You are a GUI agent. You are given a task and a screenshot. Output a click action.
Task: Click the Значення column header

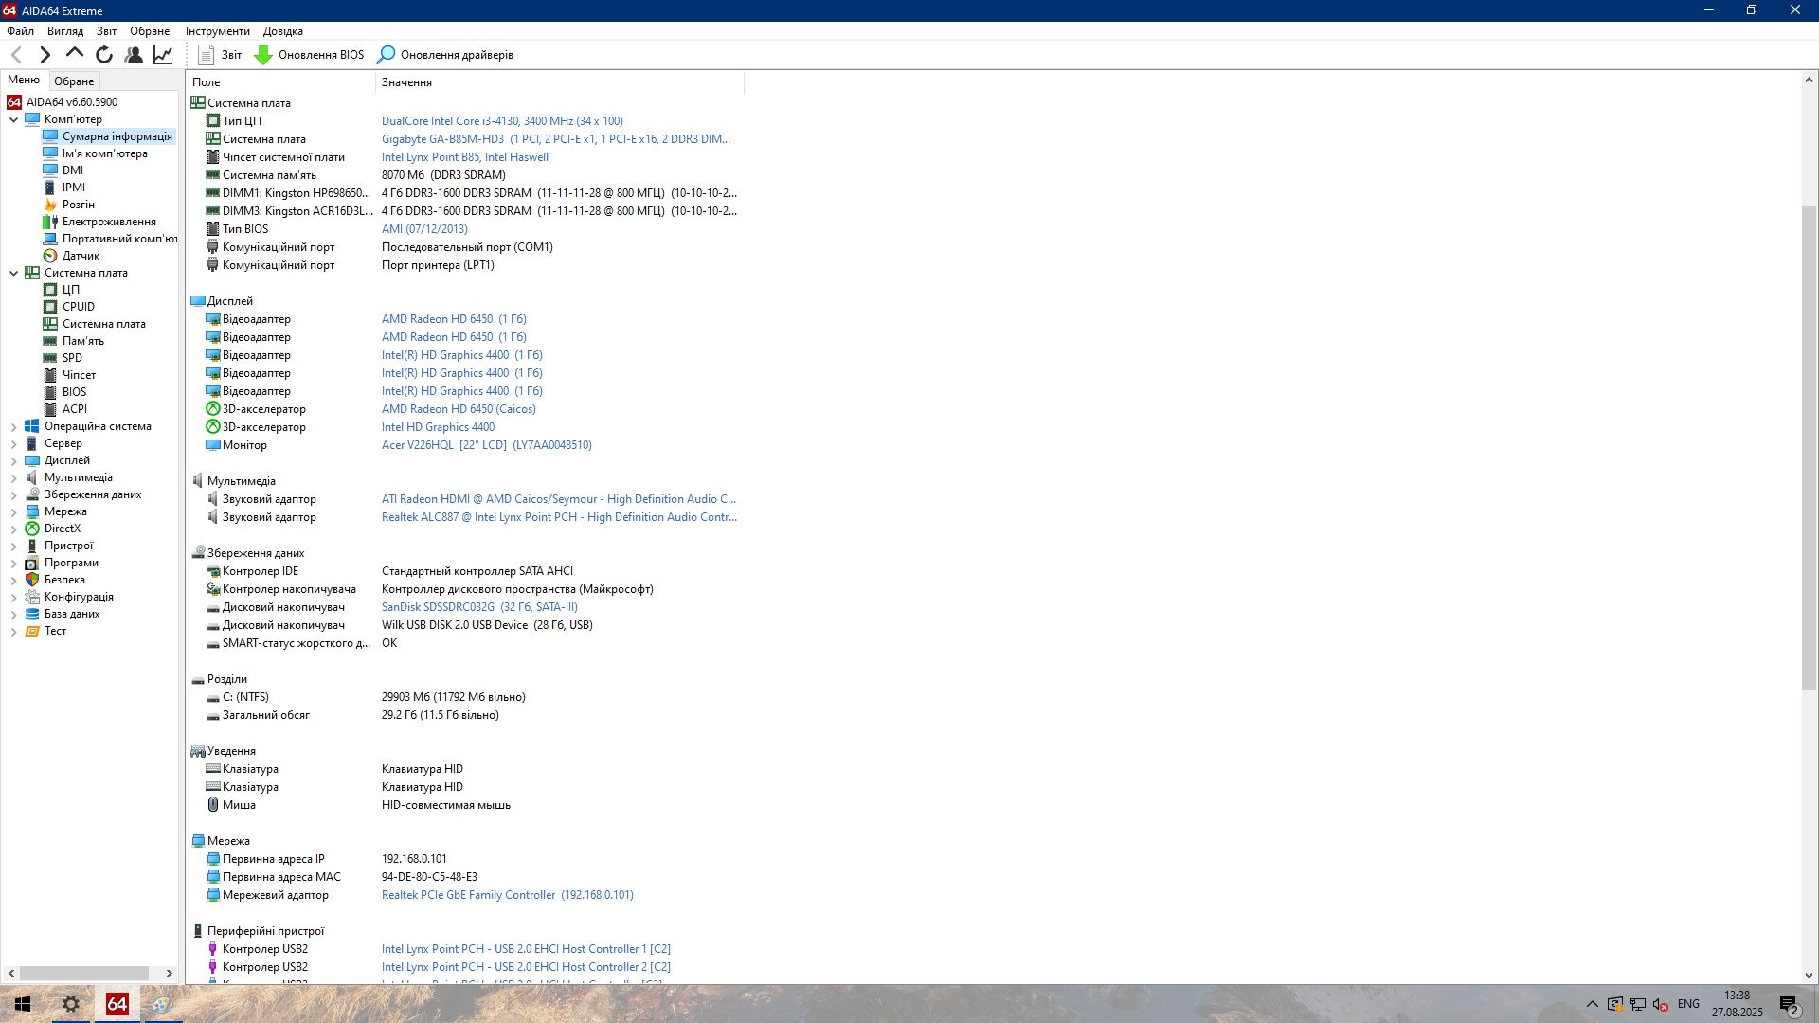(x=559, y=82)
